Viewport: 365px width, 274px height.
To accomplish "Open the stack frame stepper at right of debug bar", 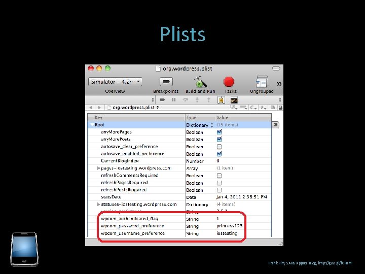I will coord(280,100).
